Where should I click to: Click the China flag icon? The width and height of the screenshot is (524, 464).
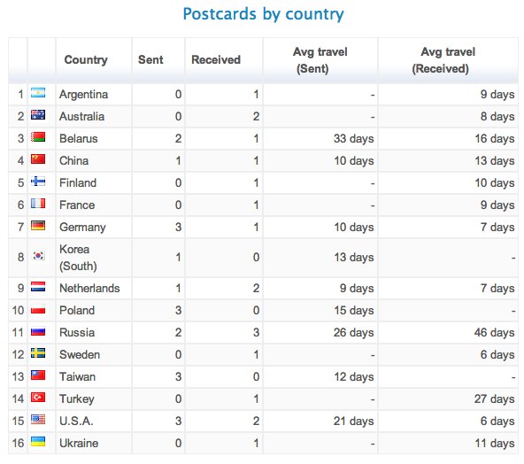tap(38, 159)
